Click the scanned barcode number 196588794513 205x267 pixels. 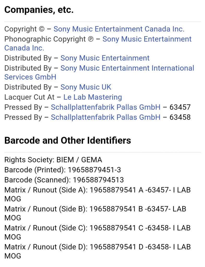(x=98, y=180)
